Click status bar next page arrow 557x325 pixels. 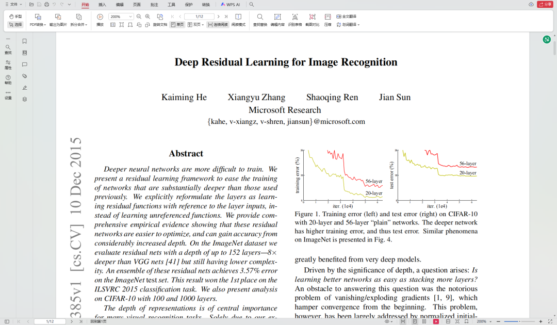click(71, 321)
